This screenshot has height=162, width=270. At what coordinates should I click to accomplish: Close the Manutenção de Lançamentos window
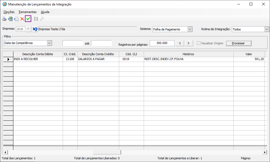click(263, 4)
